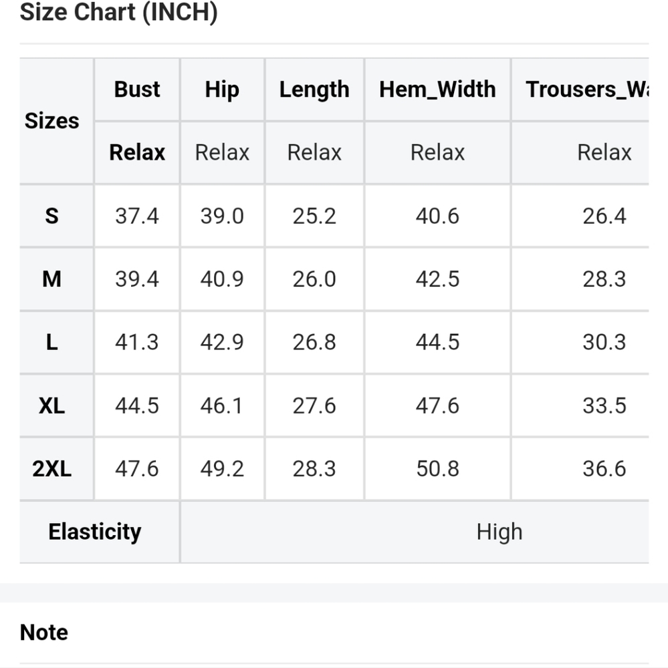The width and height of the screenshot is (668, 668).
Task: Click the Bust column header
Action: (x=137, y=90)
